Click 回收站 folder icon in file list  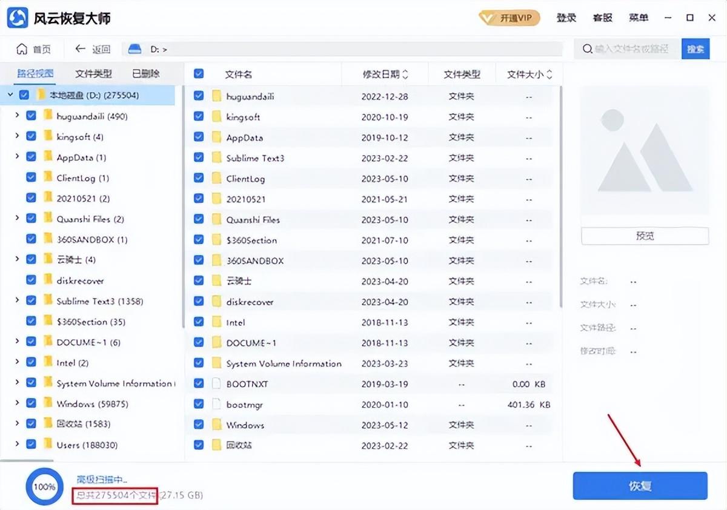tap(216, 445)
